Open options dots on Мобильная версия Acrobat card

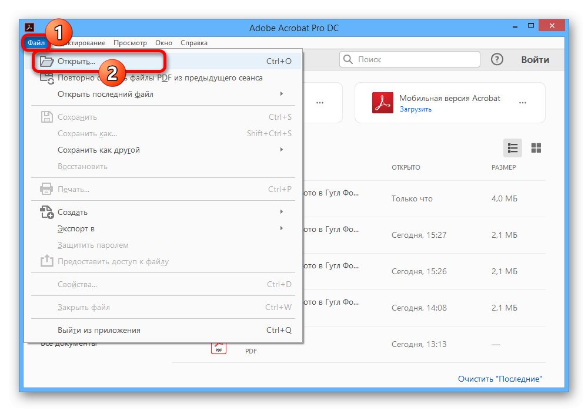[x=522, y=103]
